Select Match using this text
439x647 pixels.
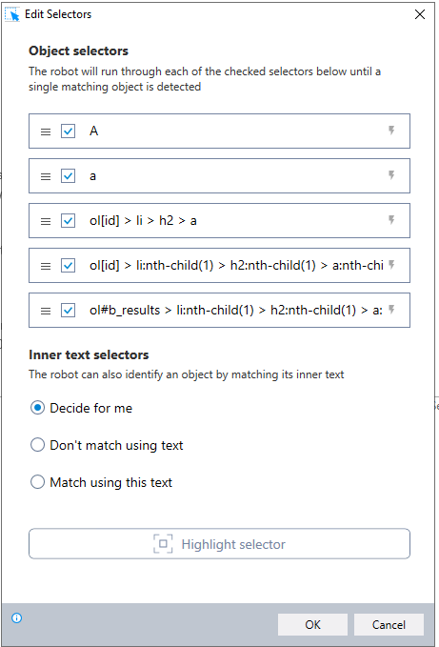[37, 482]
